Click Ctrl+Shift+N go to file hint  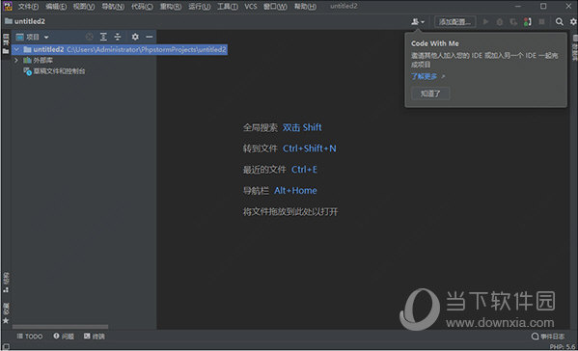[x=310, y=148]
